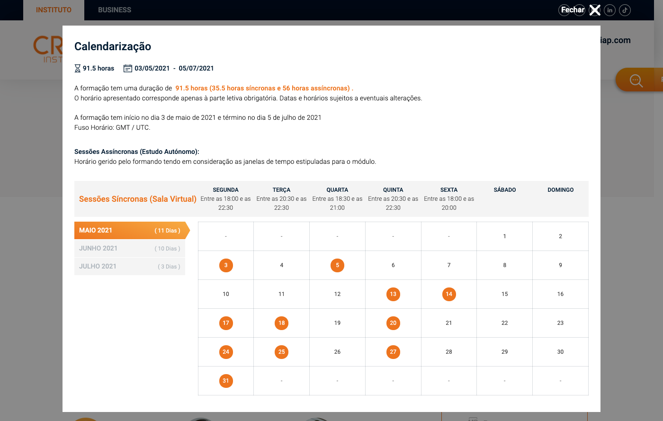Click the TERÇA column header
Image resolution: width=663 pixels, height=421 pixels.
pyautogui.click(x=282, y=190)
